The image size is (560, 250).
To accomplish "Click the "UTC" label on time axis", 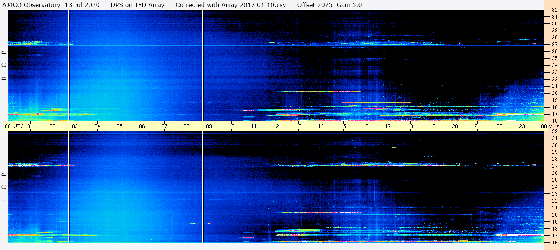I will click(19, 126).
